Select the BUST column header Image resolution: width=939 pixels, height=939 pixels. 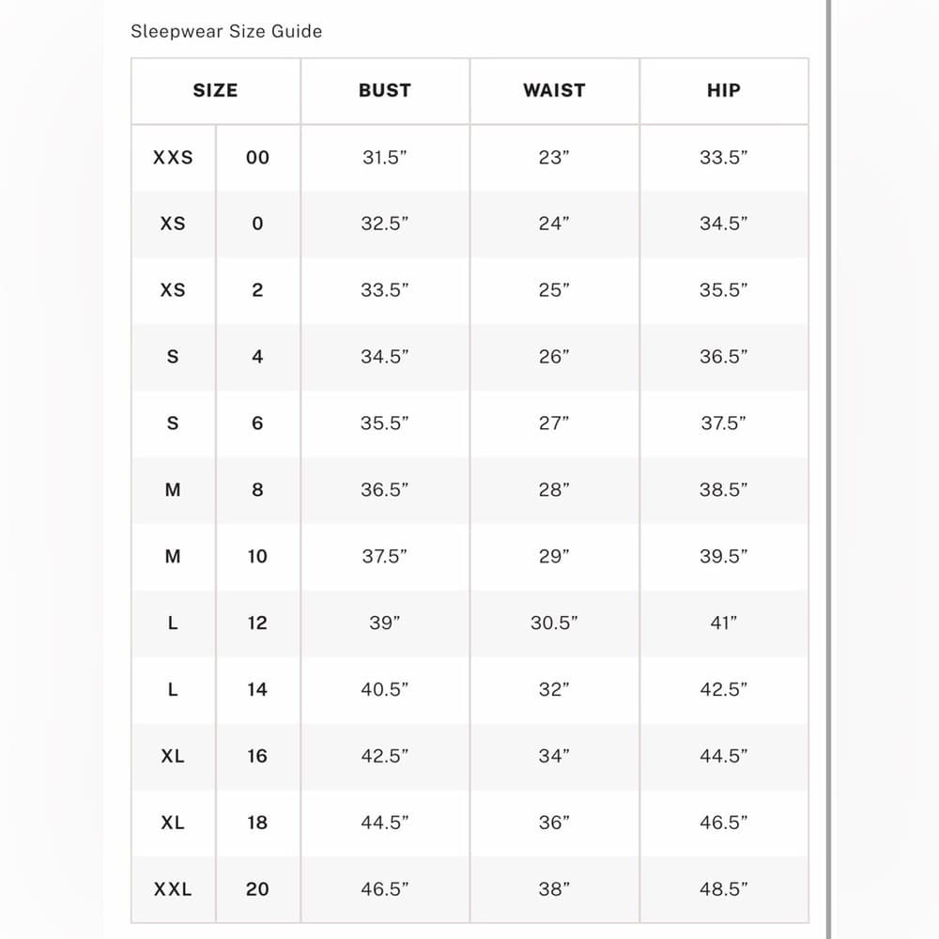(385, 90)
